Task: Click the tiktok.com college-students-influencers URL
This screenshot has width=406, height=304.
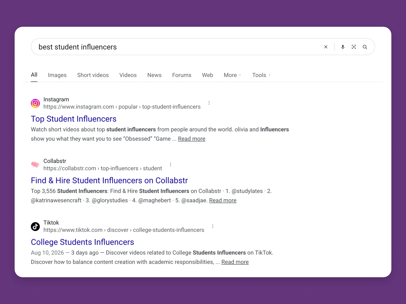Action: [x=124, y=230]
